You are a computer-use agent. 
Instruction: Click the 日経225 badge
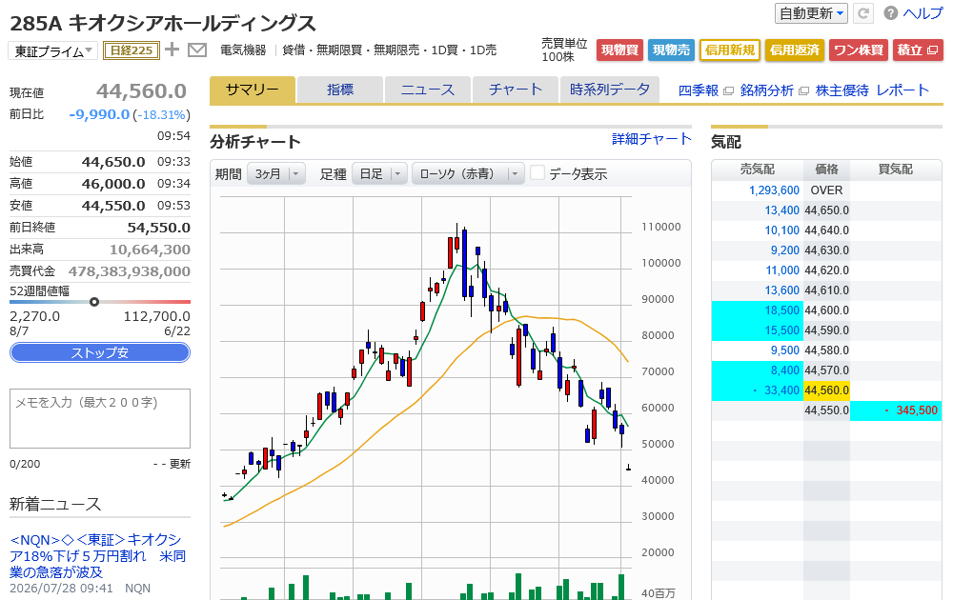(x=132, y=50)
